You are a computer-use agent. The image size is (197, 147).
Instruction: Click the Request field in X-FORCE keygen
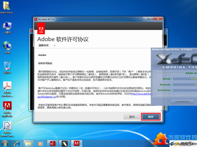coord(185,85)
